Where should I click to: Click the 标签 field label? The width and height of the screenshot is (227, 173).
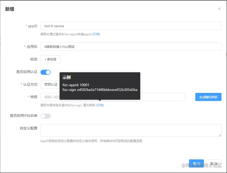tap(33, 59)
